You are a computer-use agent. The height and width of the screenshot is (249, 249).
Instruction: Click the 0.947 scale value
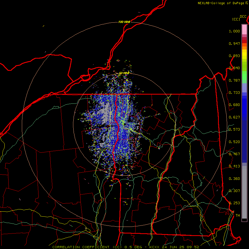pos(234,43)
